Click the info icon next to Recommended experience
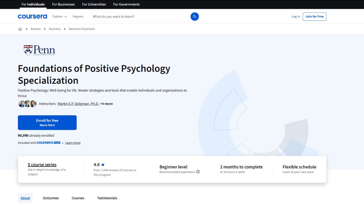The width and height of the screenshot is (364, 205). coord(198,172)
